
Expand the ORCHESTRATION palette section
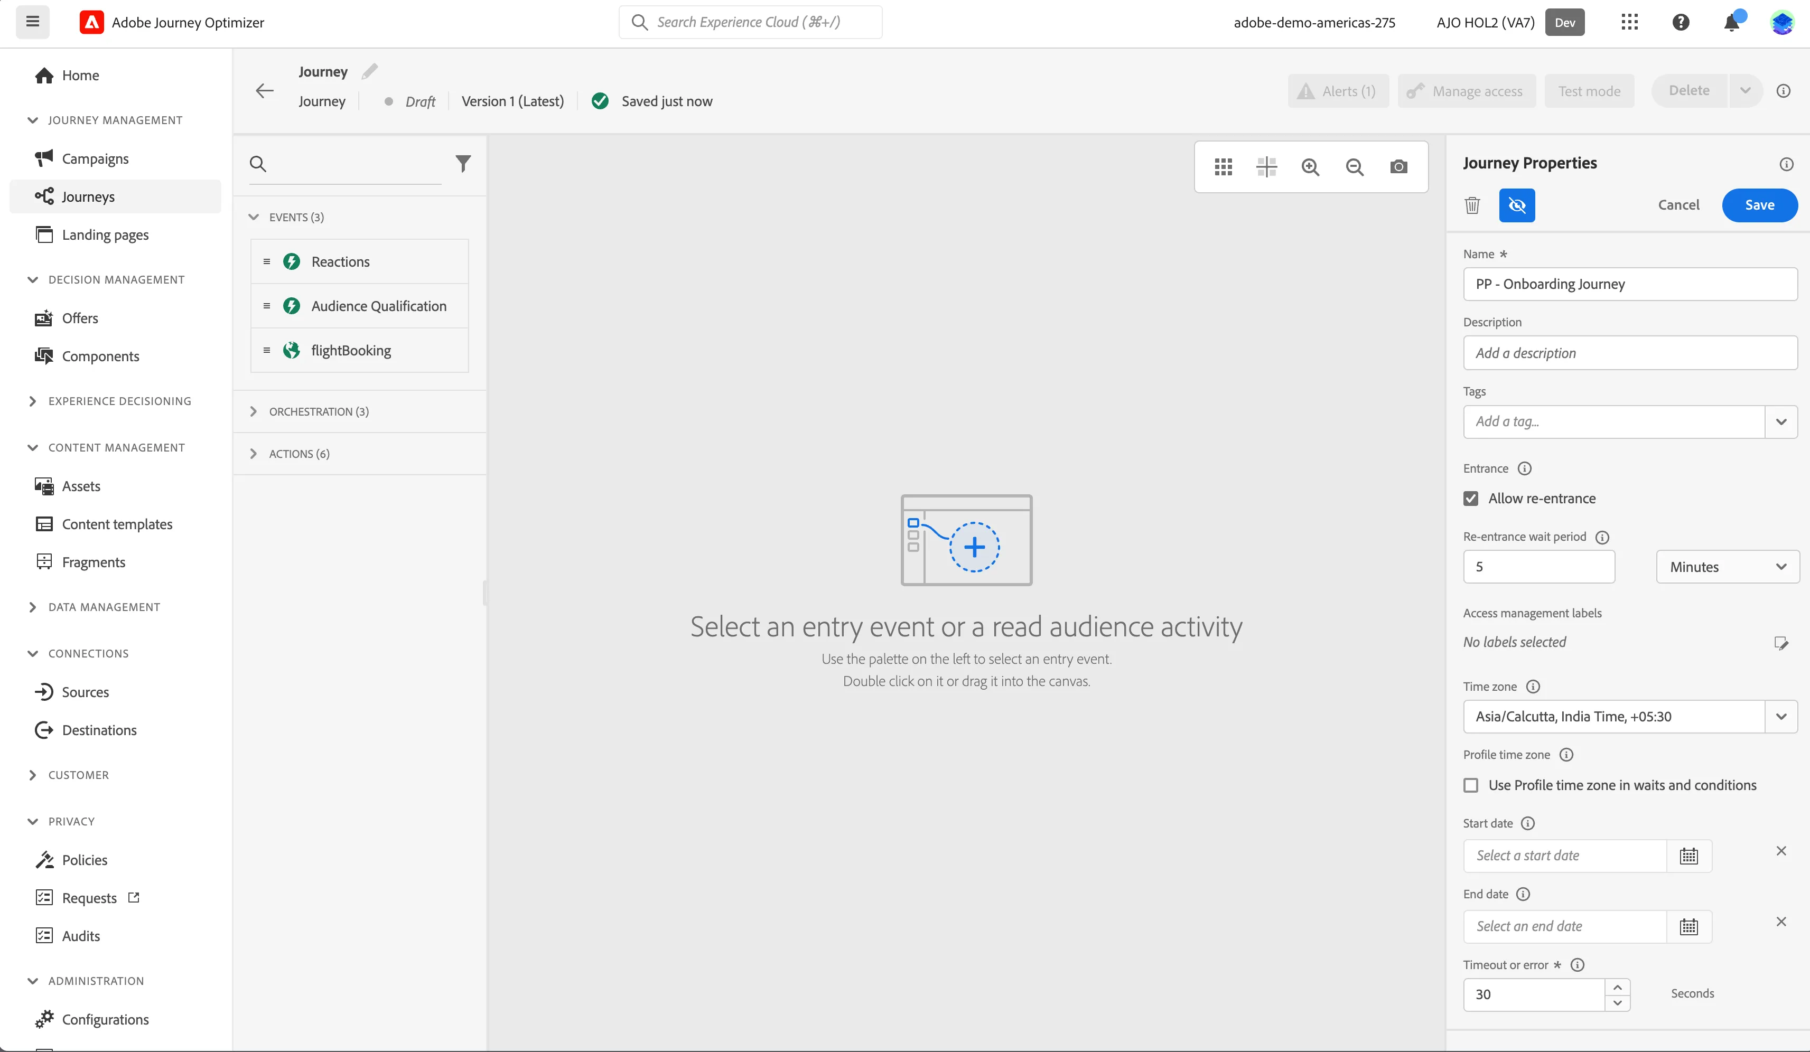(x=254, y=411)
